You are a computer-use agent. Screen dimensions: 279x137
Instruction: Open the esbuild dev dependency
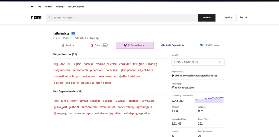(108, 101)
